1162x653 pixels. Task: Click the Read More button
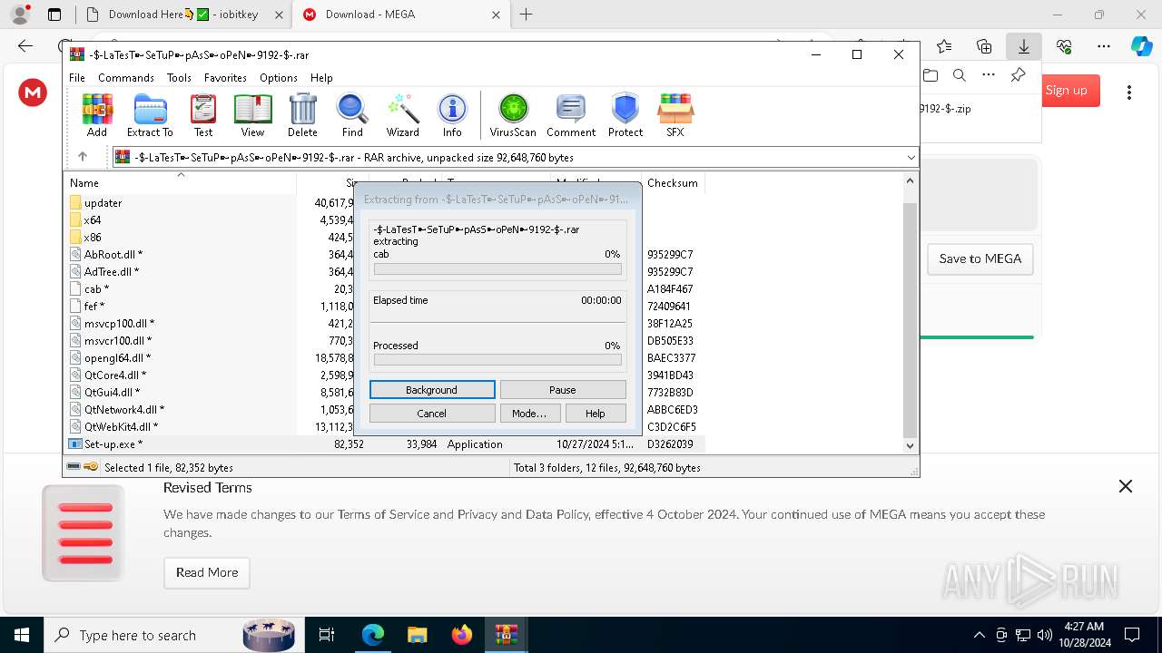207,572
